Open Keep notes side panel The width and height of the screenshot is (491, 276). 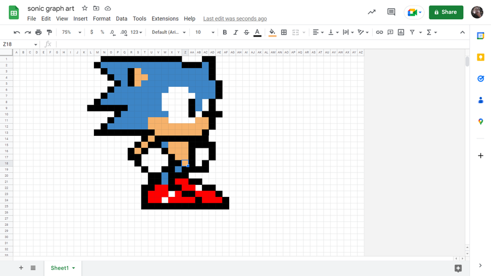click(x=480, y=57)
